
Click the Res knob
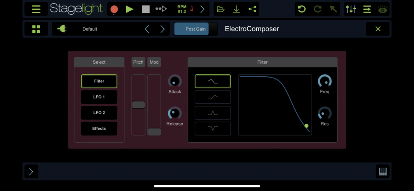[325, 113]
